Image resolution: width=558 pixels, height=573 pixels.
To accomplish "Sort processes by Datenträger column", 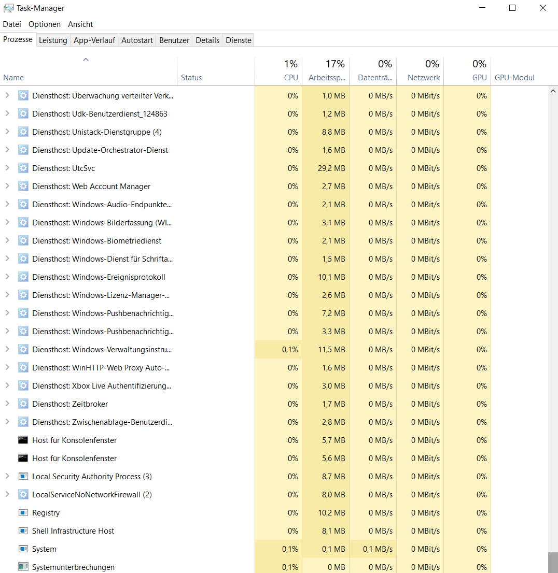I will 373,71.
